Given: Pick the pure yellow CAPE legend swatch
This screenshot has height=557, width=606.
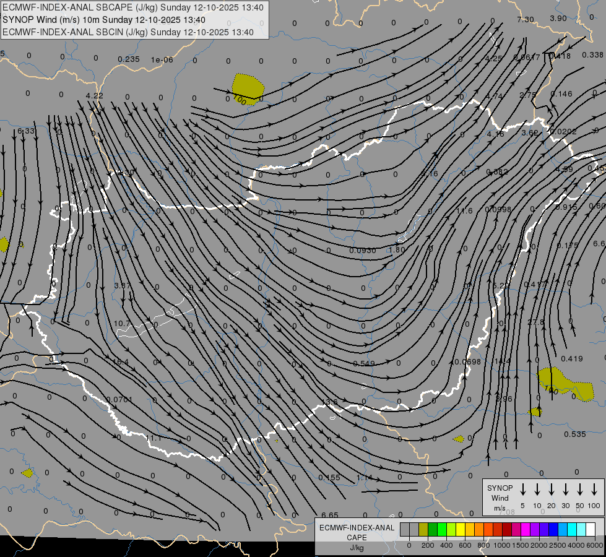Looking at the screenshot, I should click(461, 530).
